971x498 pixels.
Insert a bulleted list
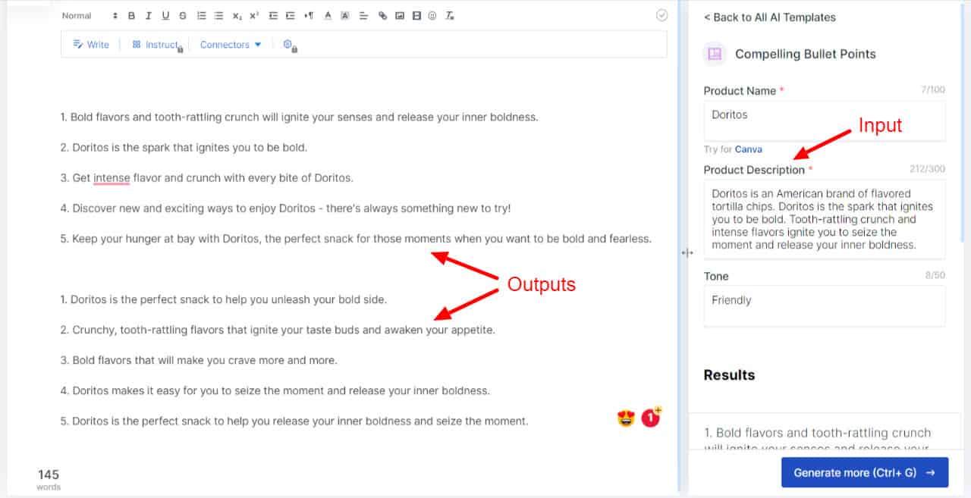218,16
